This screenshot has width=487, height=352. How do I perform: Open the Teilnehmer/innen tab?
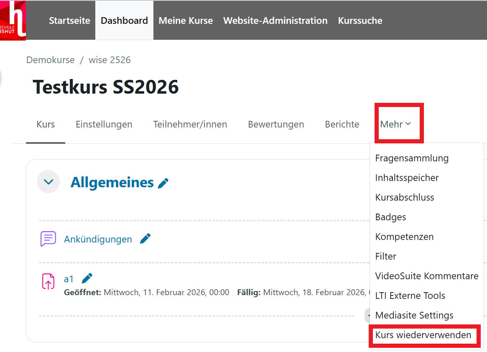coord(190,124)
